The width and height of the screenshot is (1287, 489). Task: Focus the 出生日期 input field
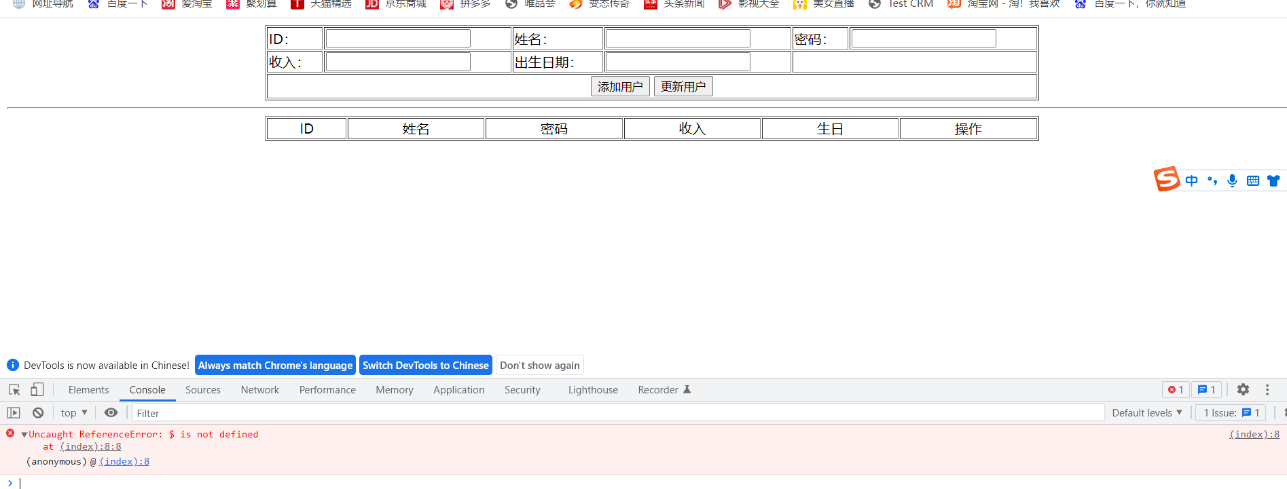pyautogui.click(x=678, y=62)
